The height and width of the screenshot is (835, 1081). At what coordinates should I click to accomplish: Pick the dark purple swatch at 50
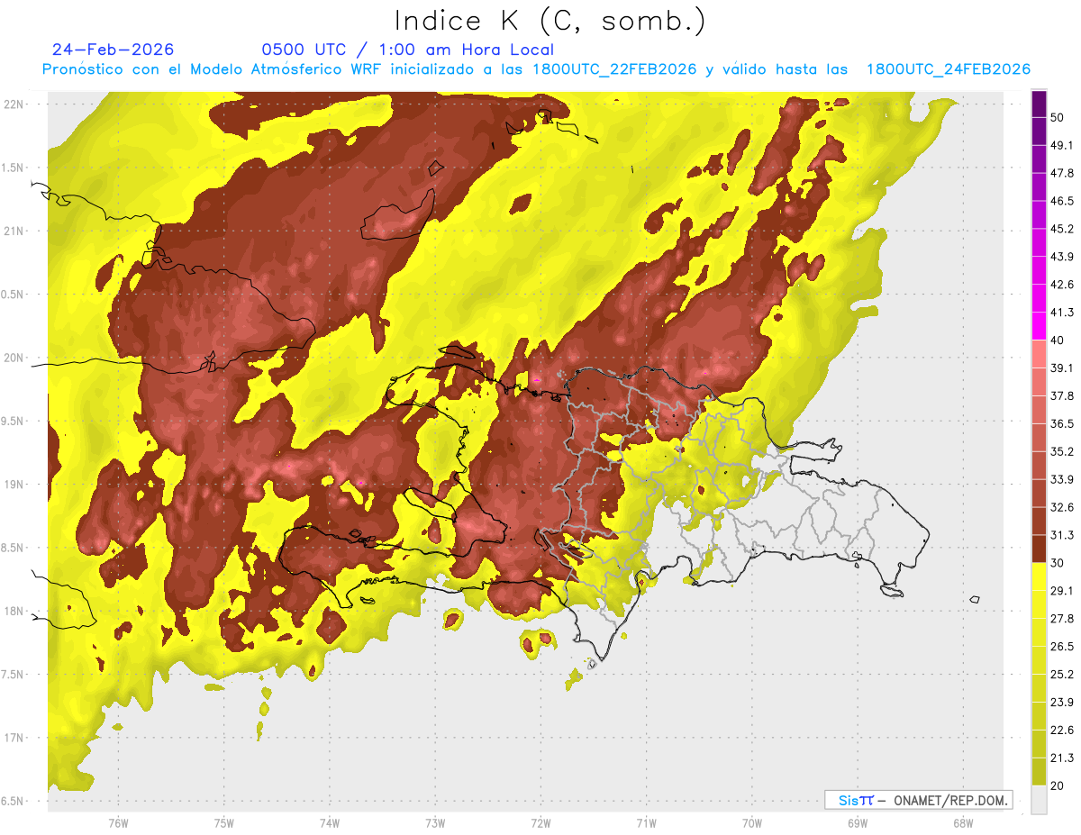point(1039,104)
